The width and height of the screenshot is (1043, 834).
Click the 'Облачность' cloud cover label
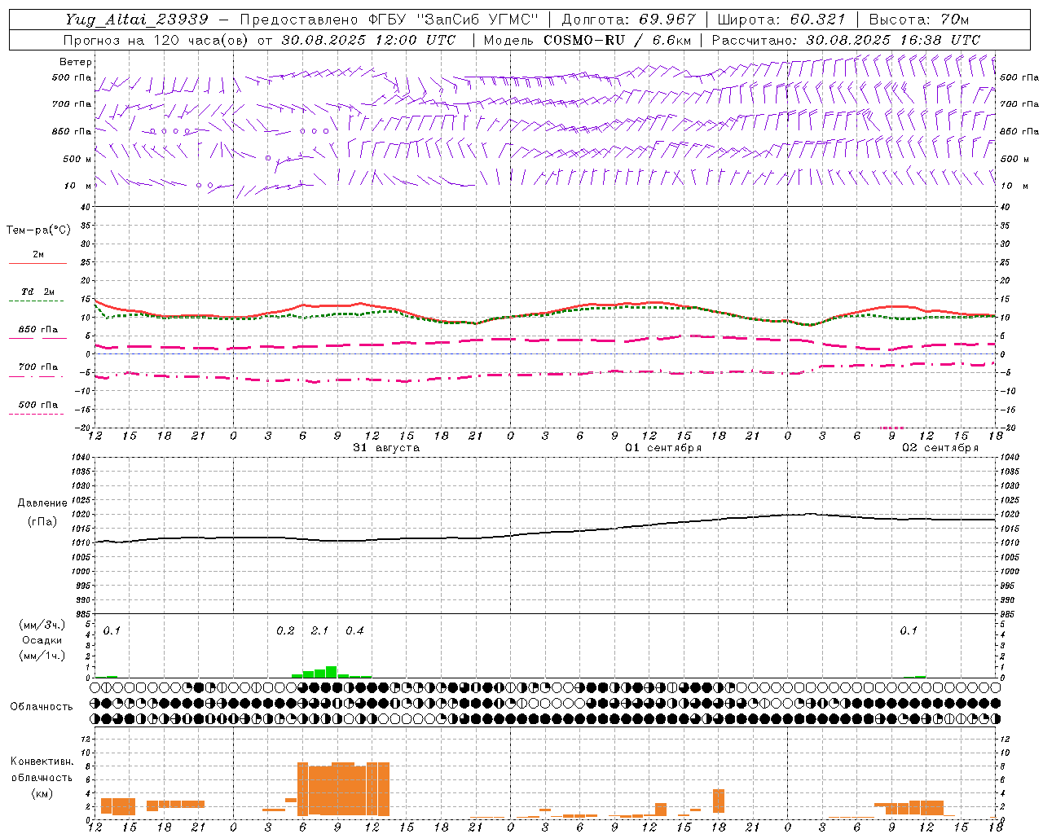pyautogui.click(x=42, y=706)
